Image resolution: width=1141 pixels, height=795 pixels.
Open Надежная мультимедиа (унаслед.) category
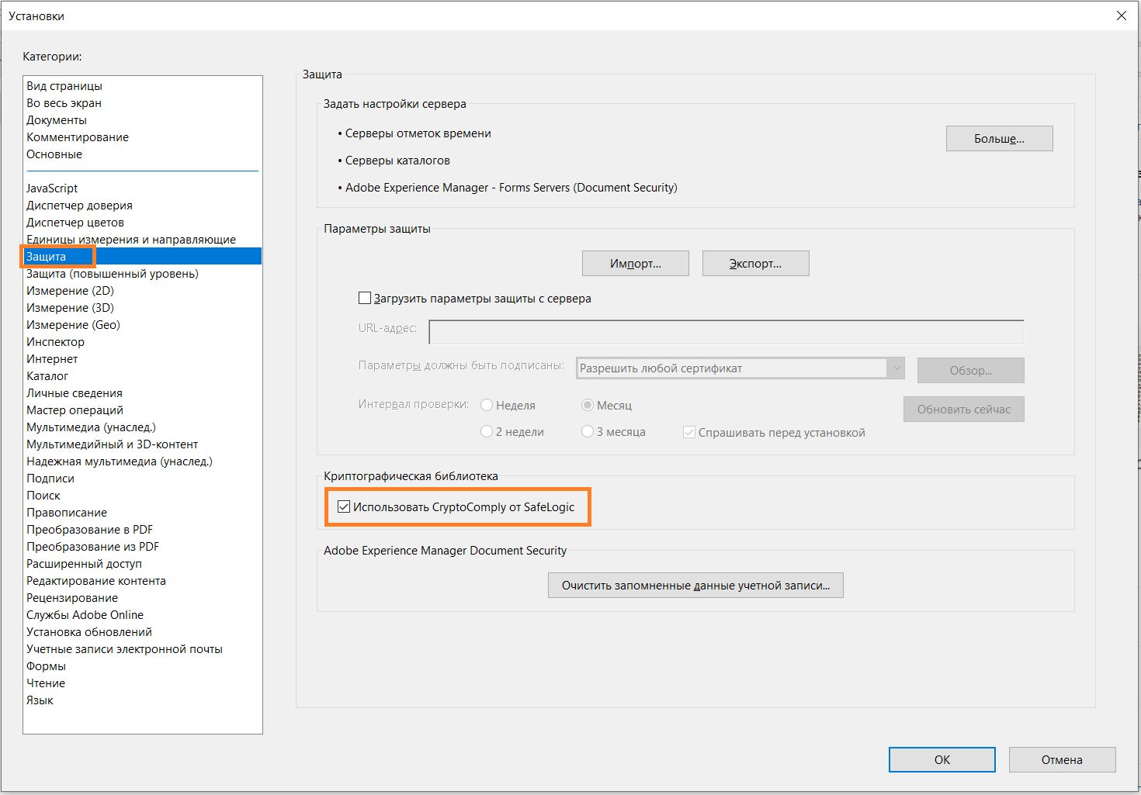click(x=143, y=461)
